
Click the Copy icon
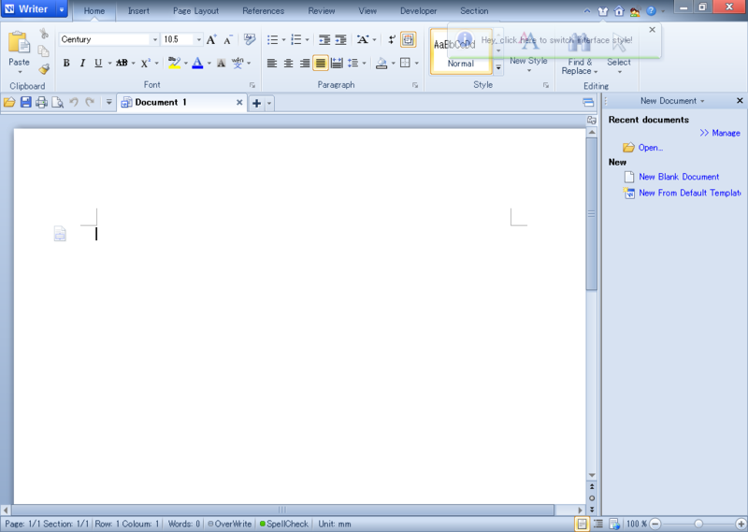click(43, 51)
